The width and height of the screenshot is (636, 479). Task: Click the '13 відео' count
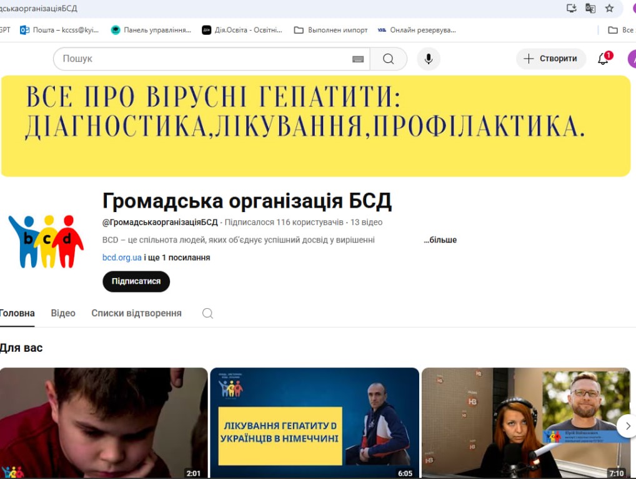[366, 222]
